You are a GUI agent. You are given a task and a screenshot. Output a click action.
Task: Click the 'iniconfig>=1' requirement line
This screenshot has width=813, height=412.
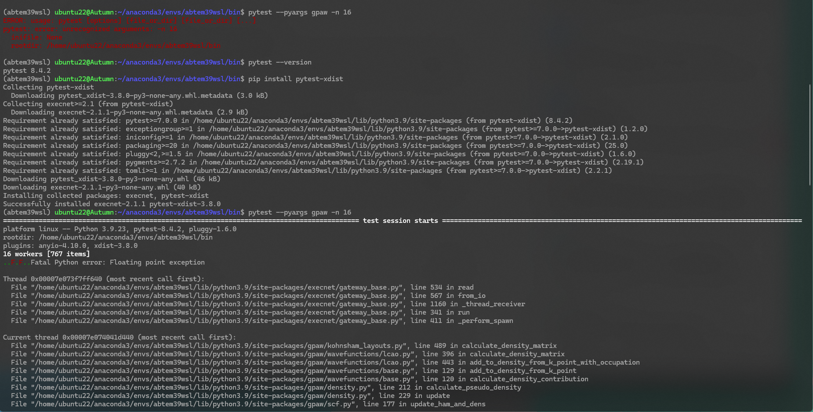(x=316, y=137)
